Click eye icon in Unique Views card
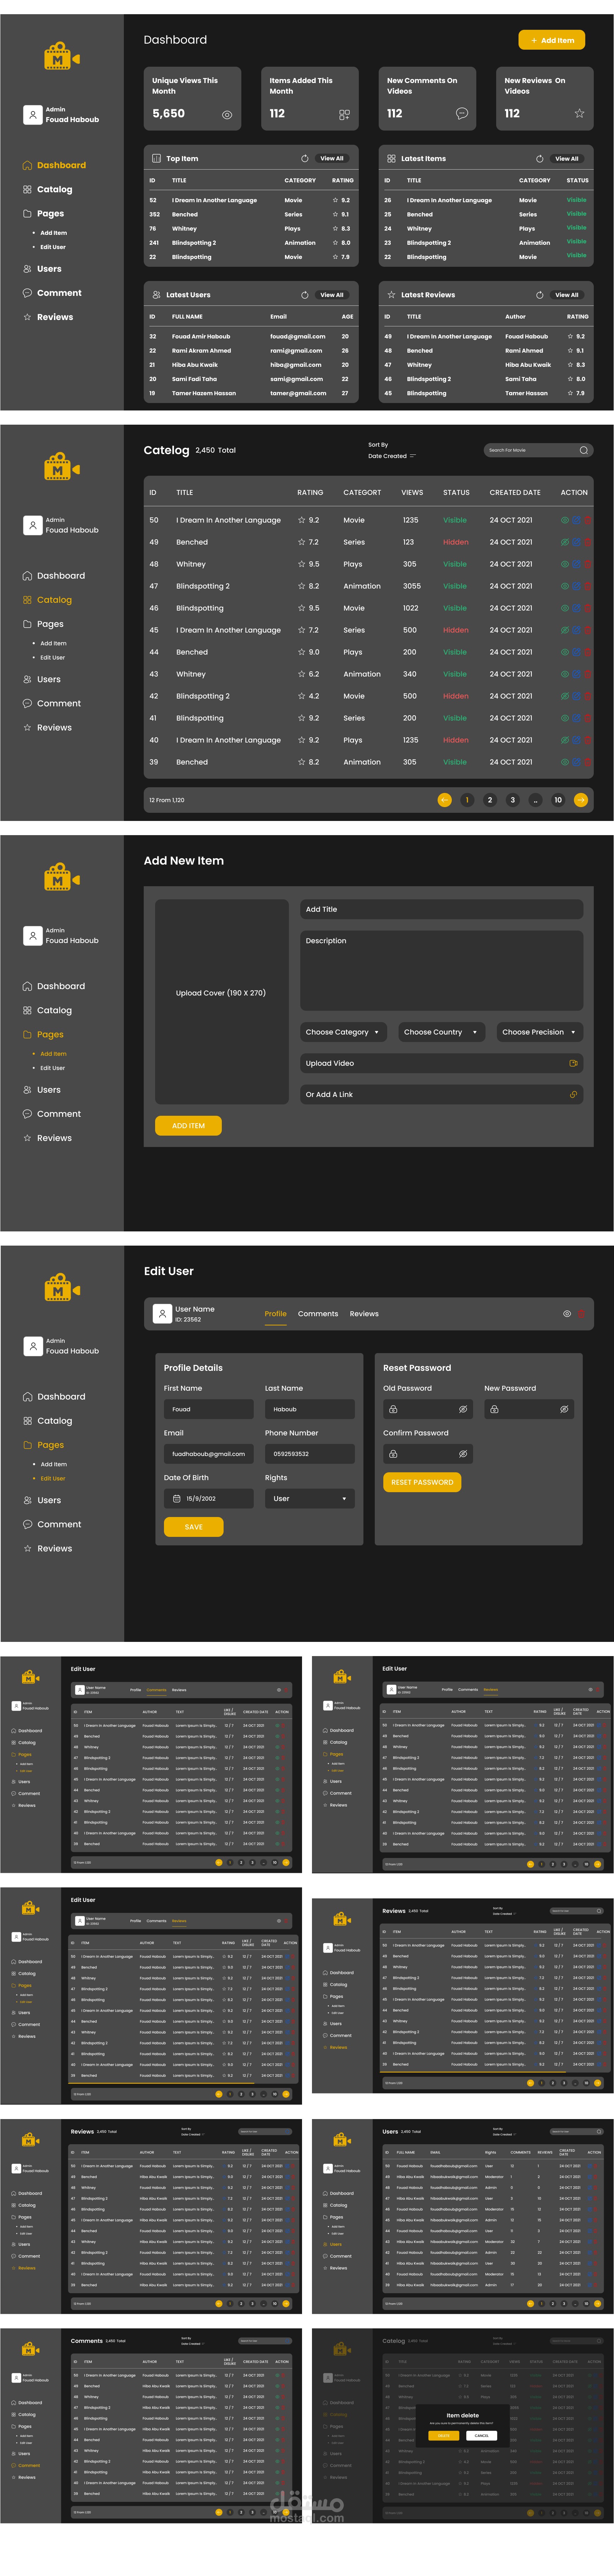The image size is (614, 2576). pyautogui.click(x=227, y=115)
